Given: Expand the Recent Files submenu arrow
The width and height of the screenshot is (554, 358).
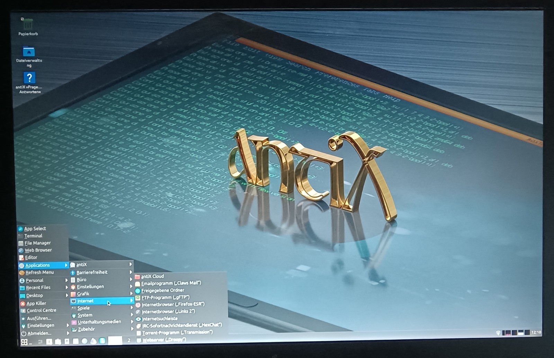Looking at the screenshot, I should click(x=66, y=287).
